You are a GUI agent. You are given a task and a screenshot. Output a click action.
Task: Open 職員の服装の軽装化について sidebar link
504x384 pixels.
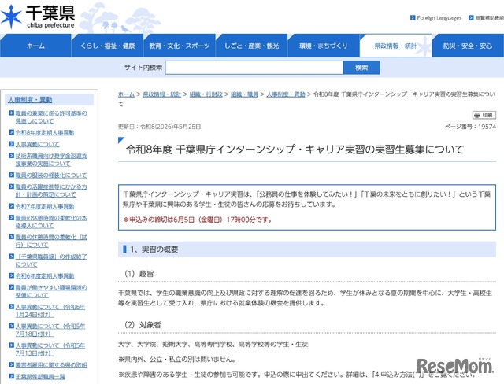coord(51,175)
